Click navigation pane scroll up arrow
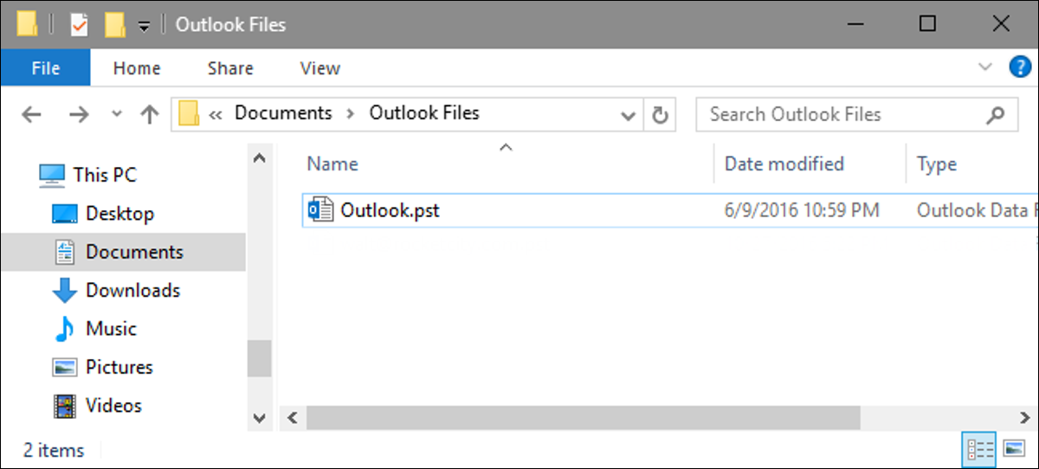This screenshot has height=469, width=1039. (258, 158)
